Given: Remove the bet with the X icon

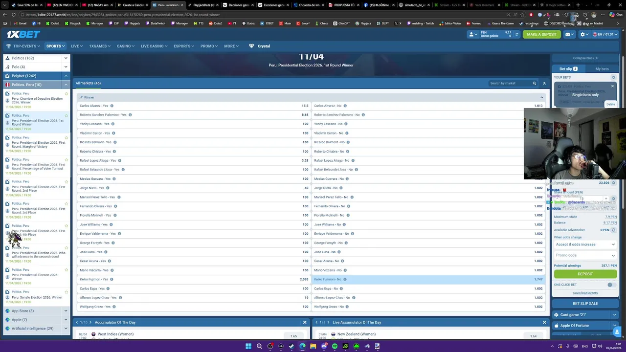Looking at the screenshot, I should click(x=612, y=87).
